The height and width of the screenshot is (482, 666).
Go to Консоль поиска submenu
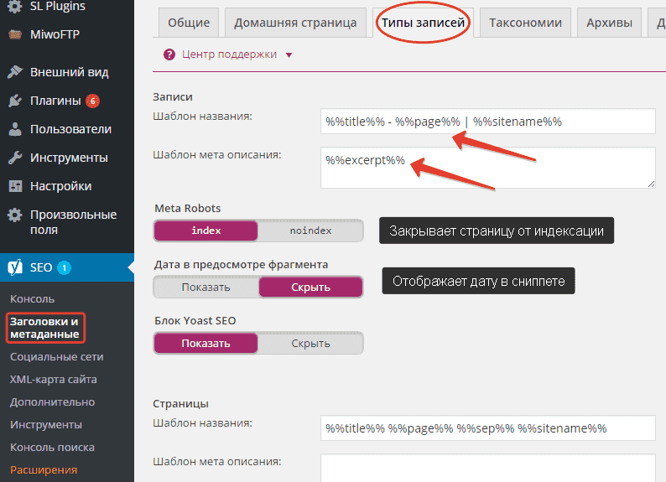(x=52, y=447)
